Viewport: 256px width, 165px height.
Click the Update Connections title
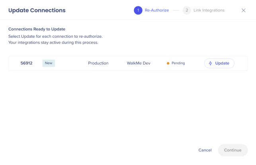coord(37,10)
